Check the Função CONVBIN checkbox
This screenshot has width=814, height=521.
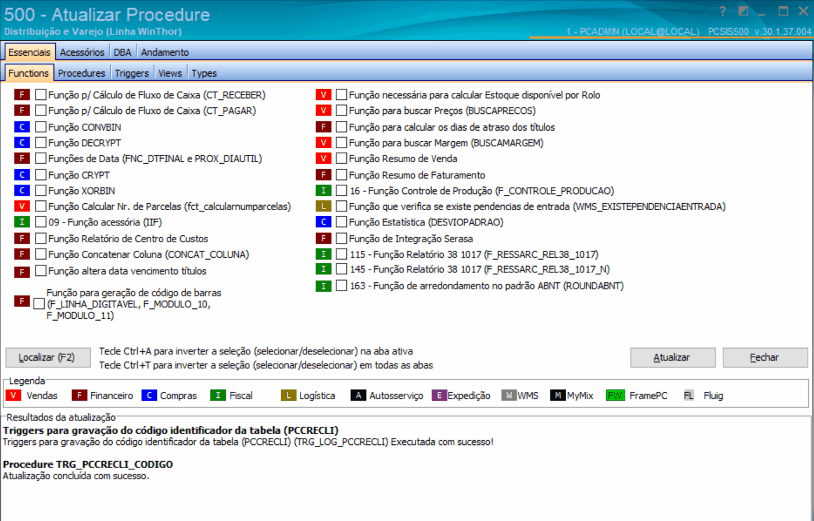(41, 127)
